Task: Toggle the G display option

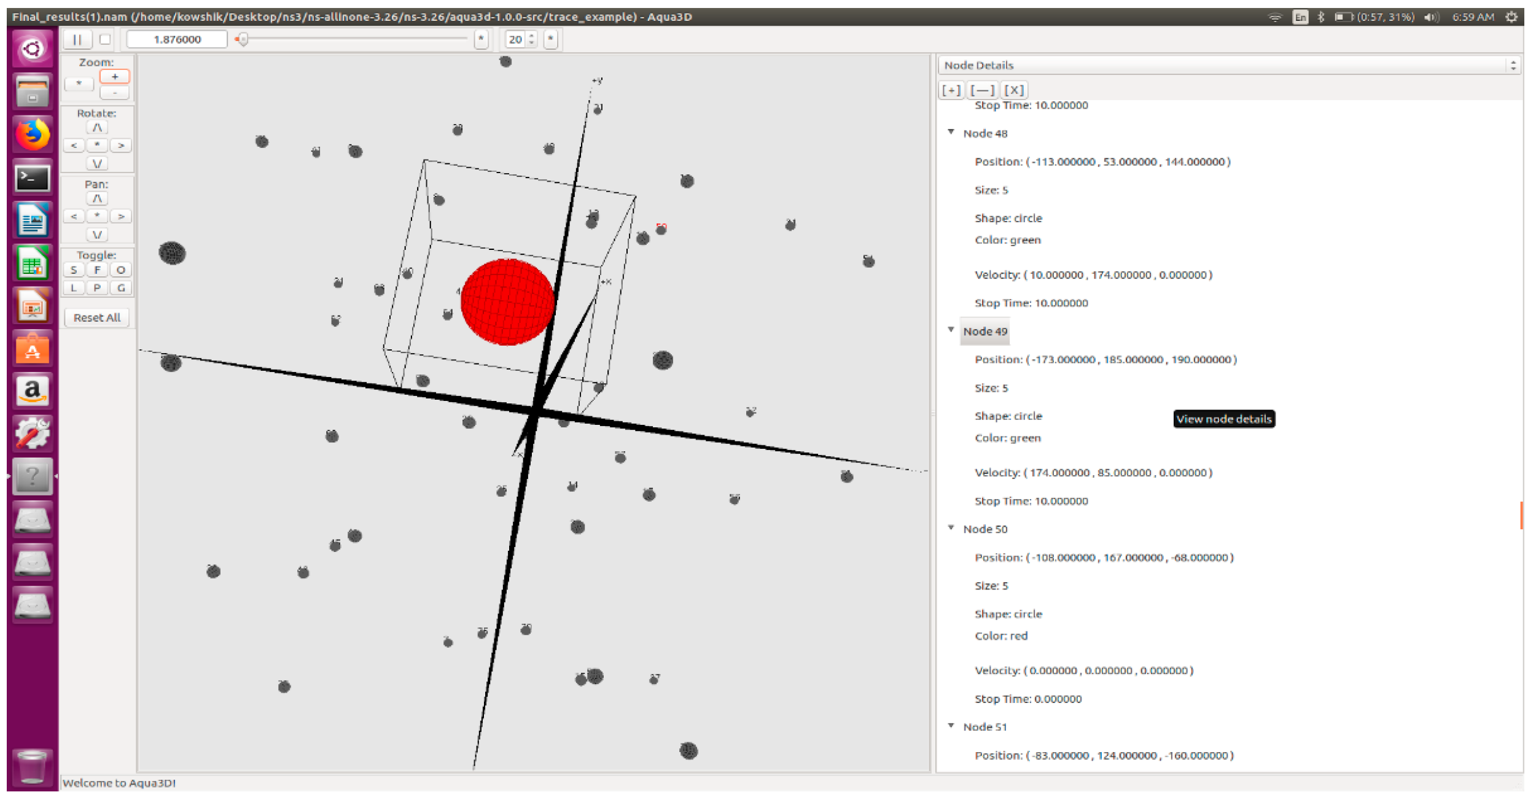Action: click(121, 288)
